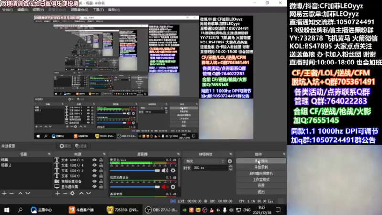
Task: Add a new scene with plus icon
Action: point(4,193)
